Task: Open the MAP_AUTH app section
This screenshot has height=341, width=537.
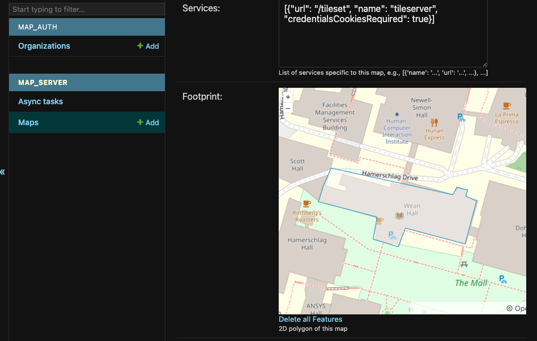Action: click(37, 27)
